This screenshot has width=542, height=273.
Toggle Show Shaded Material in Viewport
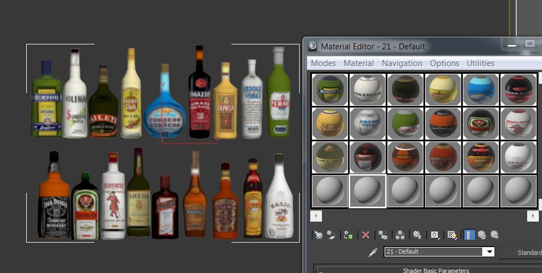tap(452, 235)
